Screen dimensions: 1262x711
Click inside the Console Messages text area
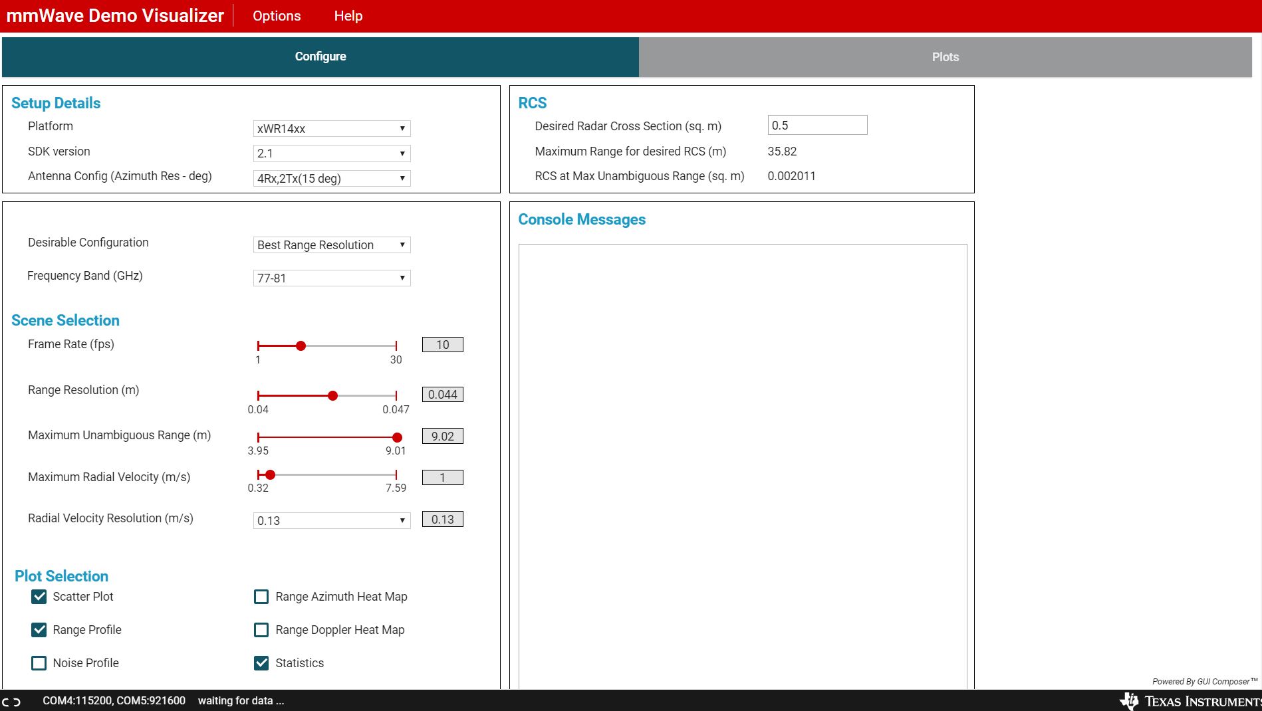click(x=743, y=466)
